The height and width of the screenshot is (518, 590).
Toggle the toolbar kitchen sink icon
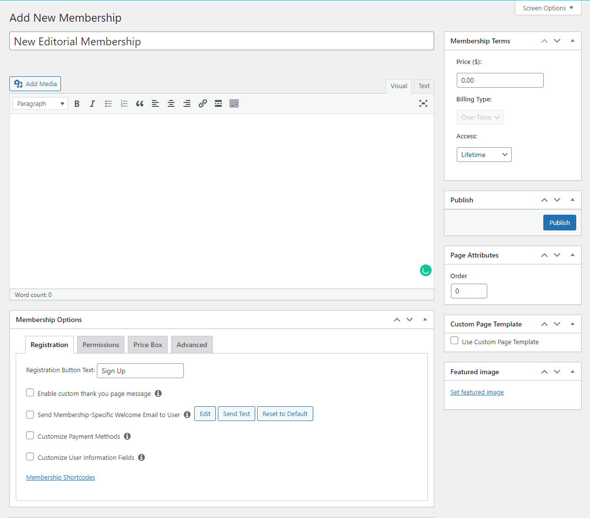pos(234,103)
